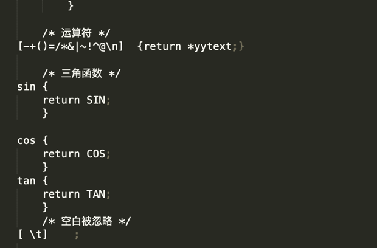Click the opening brace after sin
377x248 pixels.
[46, 86]
